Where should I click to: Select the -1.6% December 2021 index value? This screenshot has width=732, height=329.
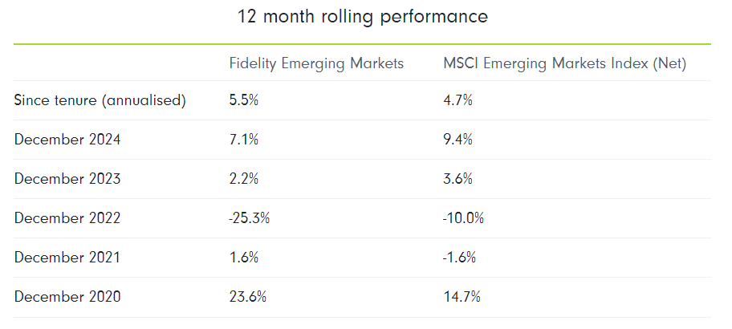click(460, 258)
